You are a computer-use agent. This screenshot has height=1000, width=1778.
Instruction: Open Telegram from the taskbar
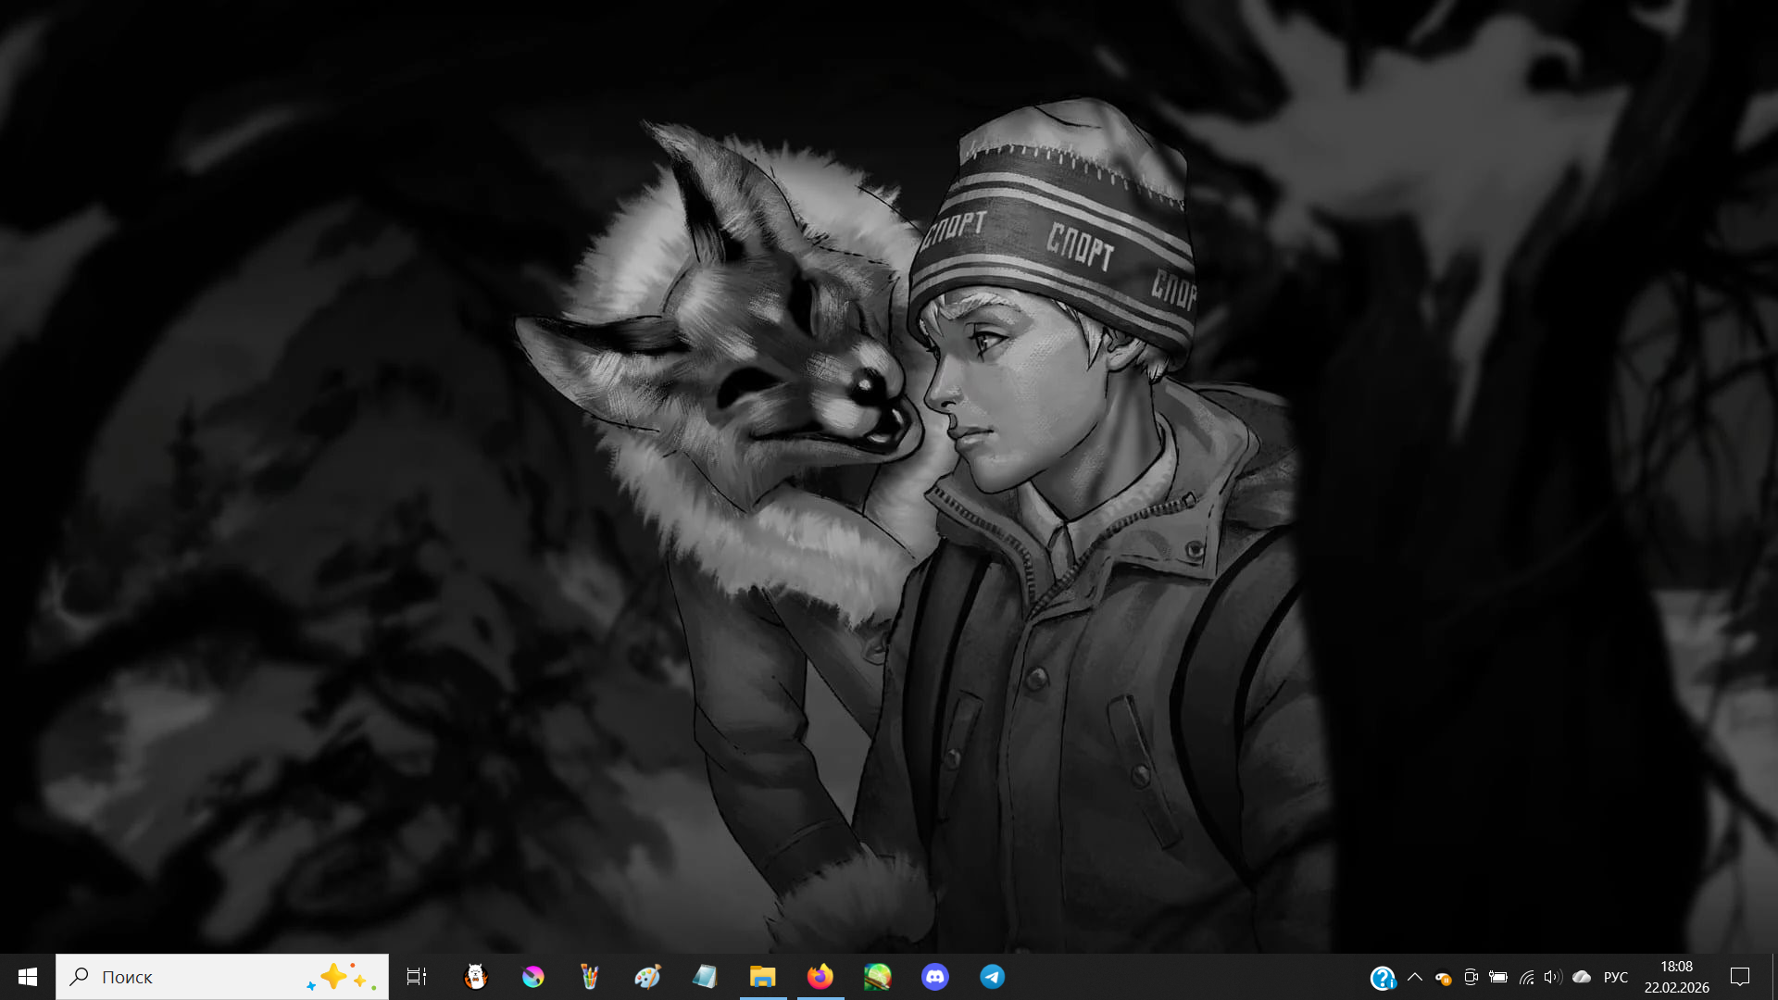(992, 977)
